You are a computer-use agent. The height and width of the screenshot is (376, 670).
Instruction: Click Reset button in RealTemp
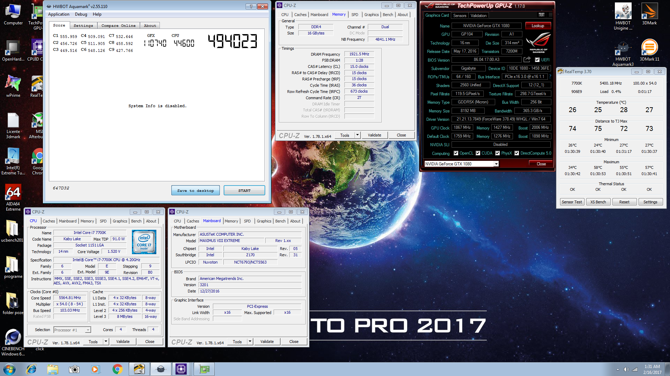click(x=624, y=202)
